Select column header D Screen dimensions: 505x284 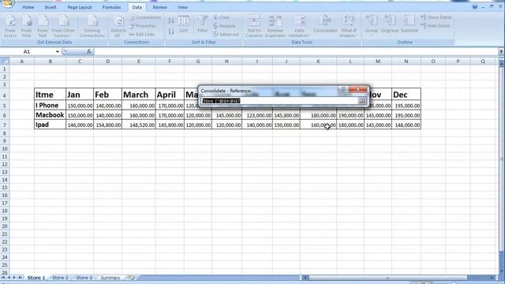click(107, 62)
